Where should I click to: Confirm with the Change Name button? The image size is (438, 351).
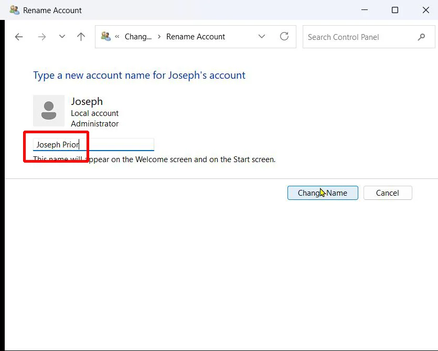tap(323, 193)
